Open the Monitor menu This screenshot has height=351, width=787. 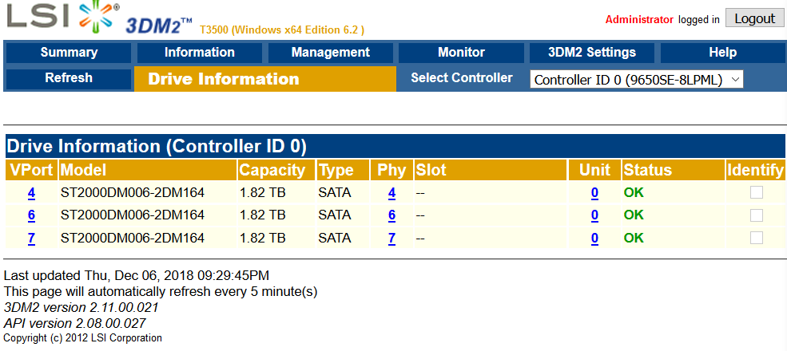[x=461, y=53]
